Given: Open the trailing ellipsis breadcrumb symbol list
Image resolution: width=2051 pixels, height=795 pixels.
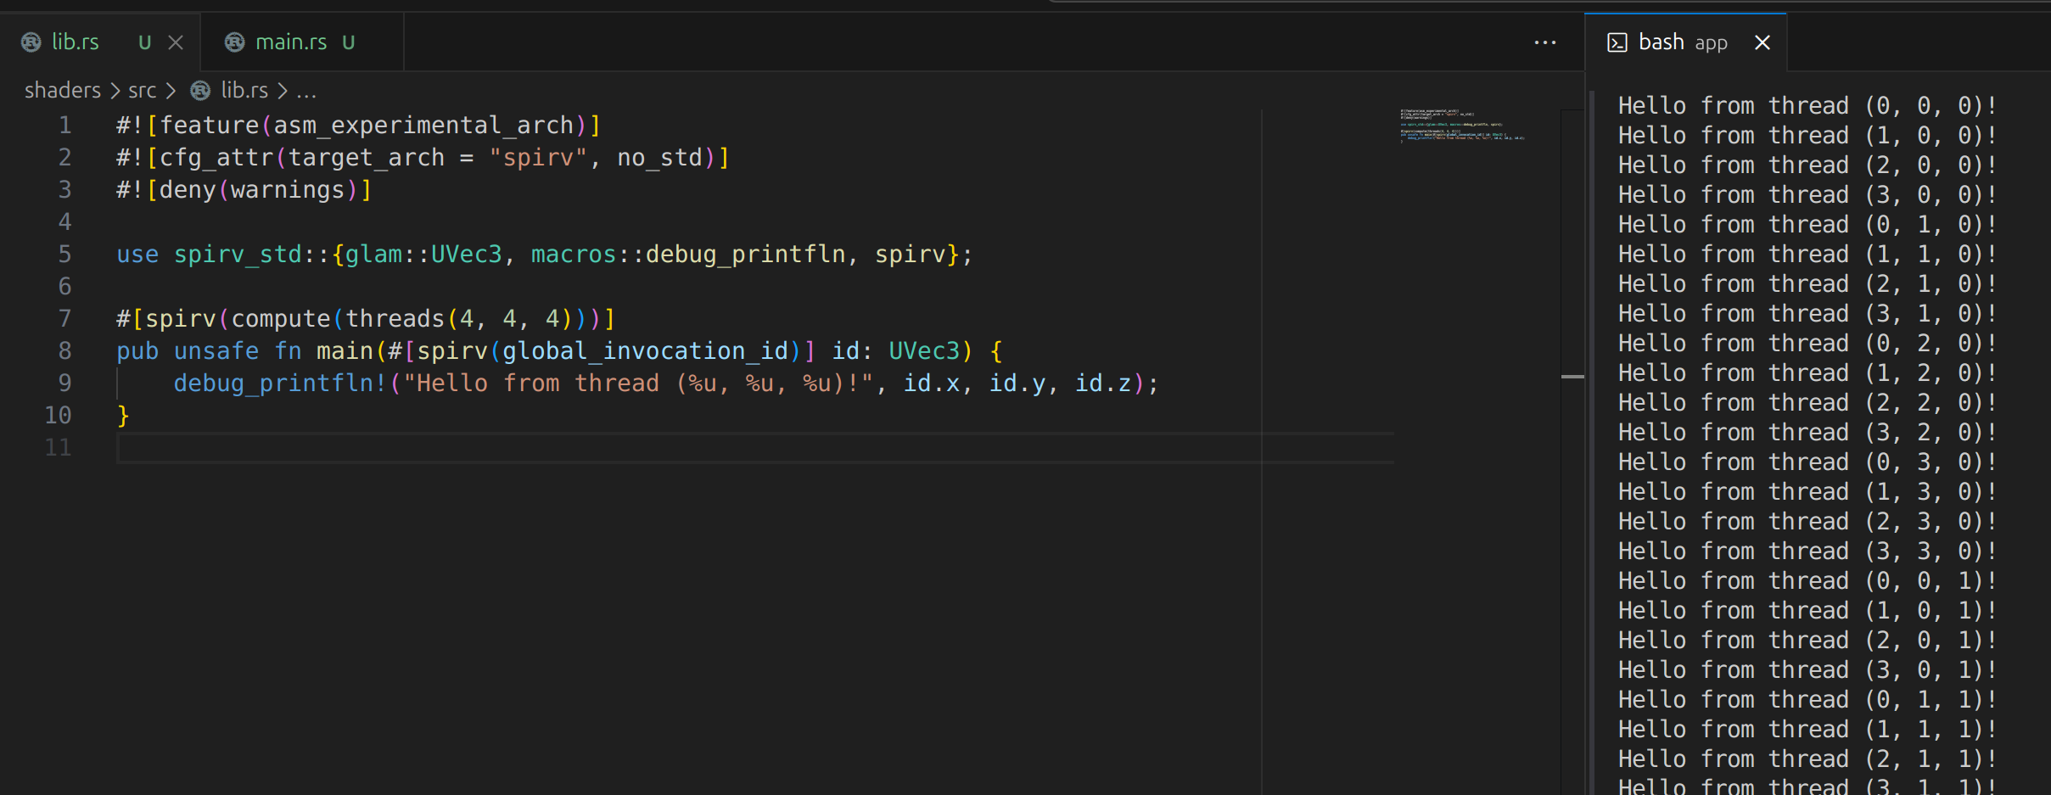Looking at the screenshot, I should click(306, 91).
